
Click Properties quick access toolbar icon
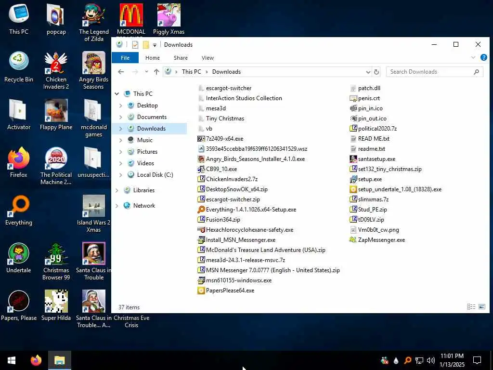[135, 45]
